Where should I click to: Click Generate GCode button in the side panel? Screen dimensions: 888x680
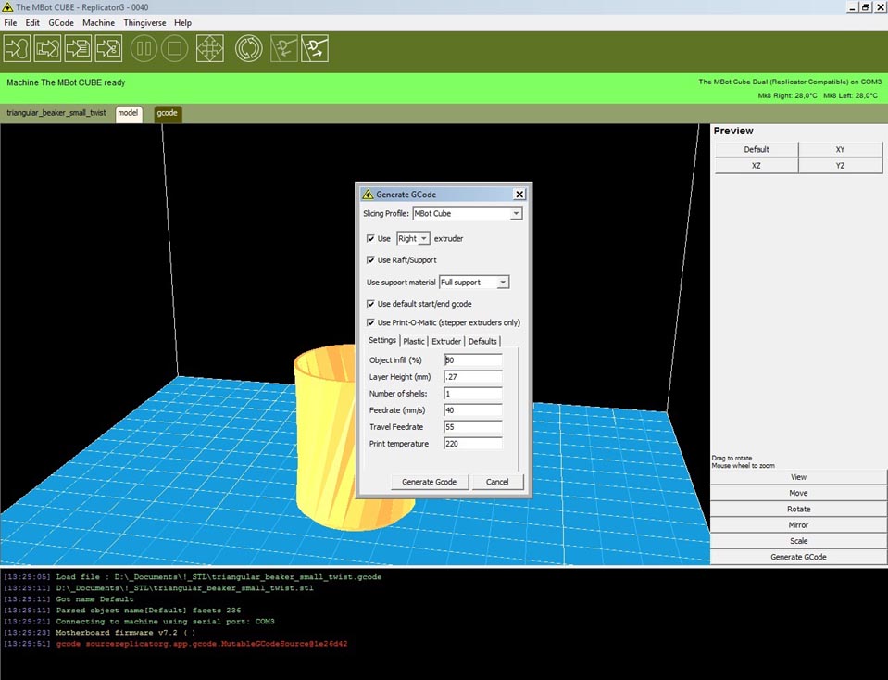pos(798,557)
